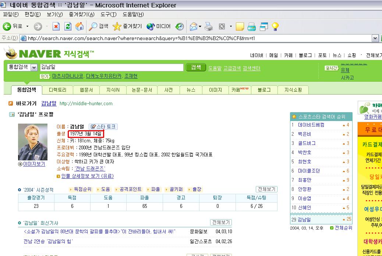Switch to the 카페 NEW tab
382x256 pixels.
[240, 90]
